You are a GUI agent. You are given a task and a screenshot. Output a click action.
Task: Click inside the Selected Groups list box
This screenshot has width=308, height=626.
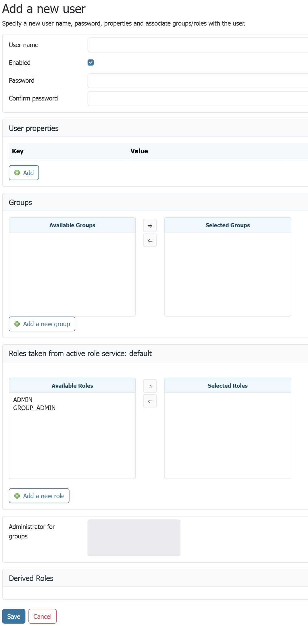tap(228, 274)
